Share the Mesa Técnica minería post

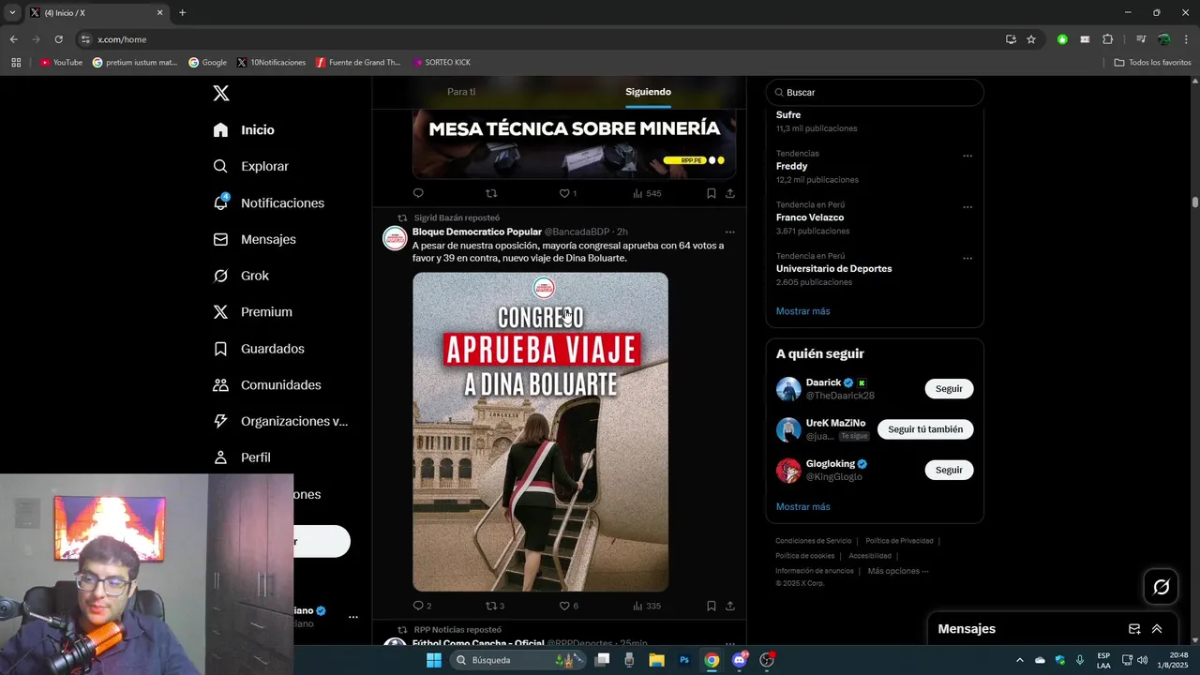tap(729, 193)
